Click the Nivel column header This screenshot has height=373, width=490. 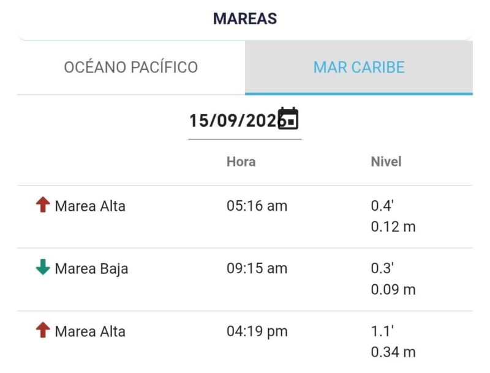click(386, 162)
